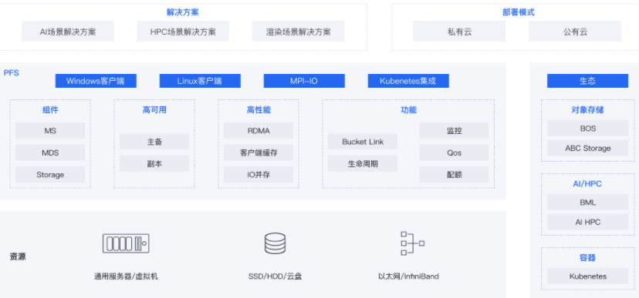Click the 对象存储 group heading

(587, 110)
